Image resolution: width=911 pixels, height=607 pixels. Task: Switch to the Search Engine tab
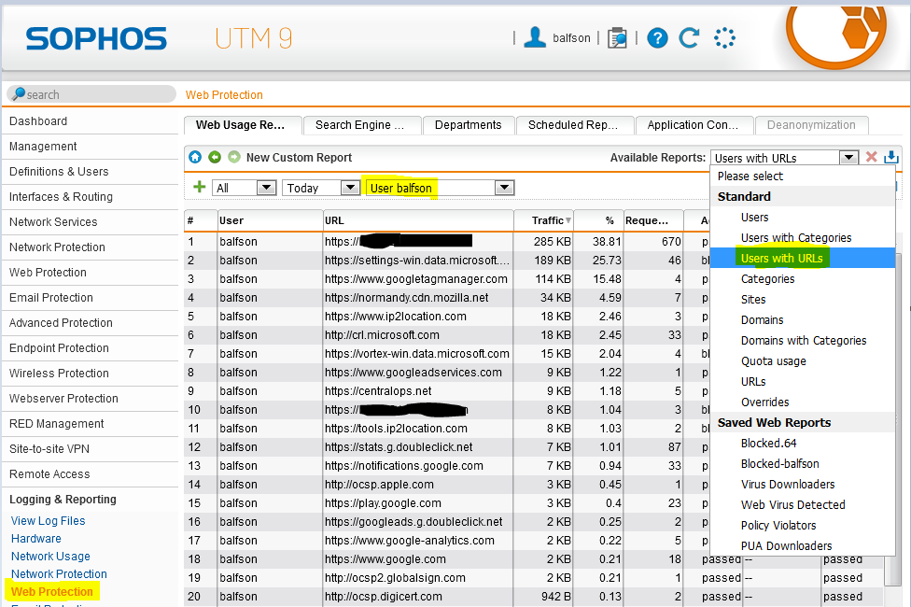tap(362, 125)
